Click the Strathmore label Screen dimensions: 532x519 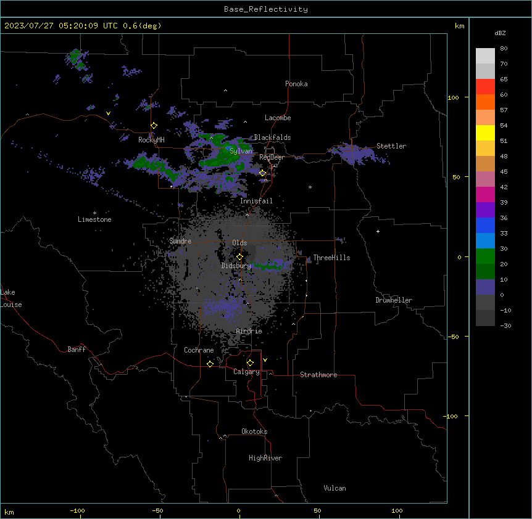(318, 375)
